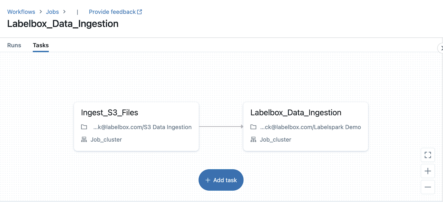Zoom out with the minus icon

click(x=427, y=187)
